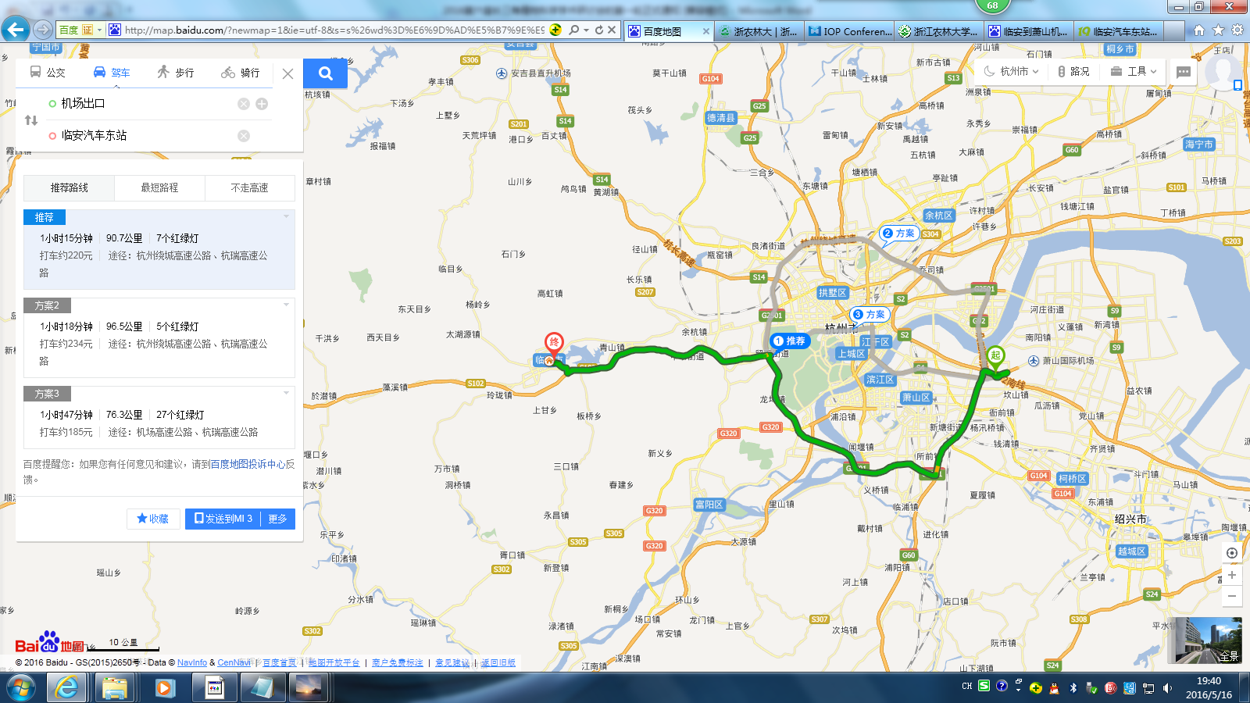Viewport: 1250px width, 703px height.
Task: Collapse the 推荐 route card arrow
Action: coord(287,216)
